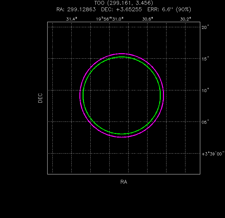
Task: Click the bottom edge of the green circle
Action: 122,134
